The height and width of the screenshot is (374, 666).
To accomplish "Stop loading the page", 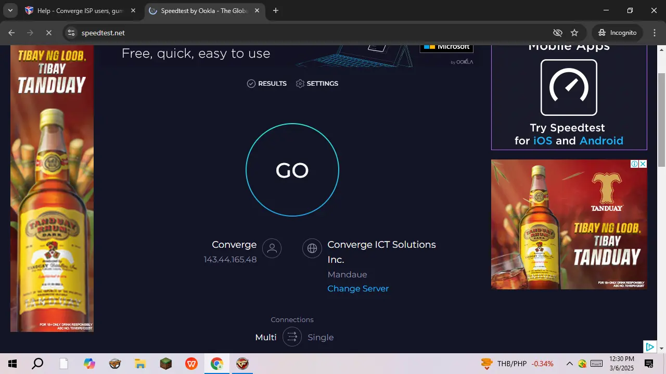I will tap(48, 33).
